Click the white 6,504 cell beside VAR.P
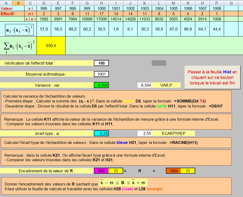The height and width of the screenshot is (197, 243). (145, 85)
